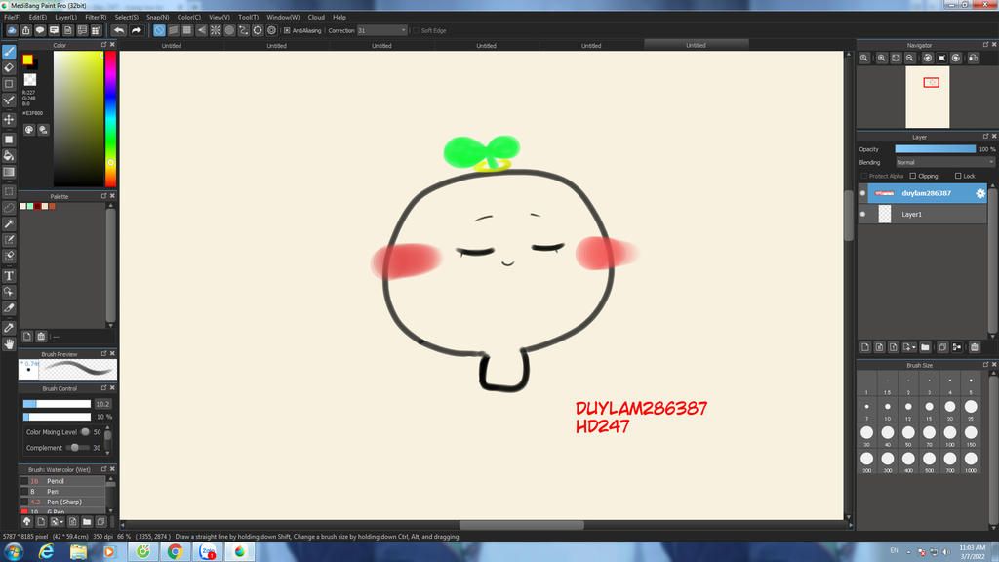Enable the curve snap icon
Image resolution: width=999 pixels, height=562 pixels.
point(243,30)
